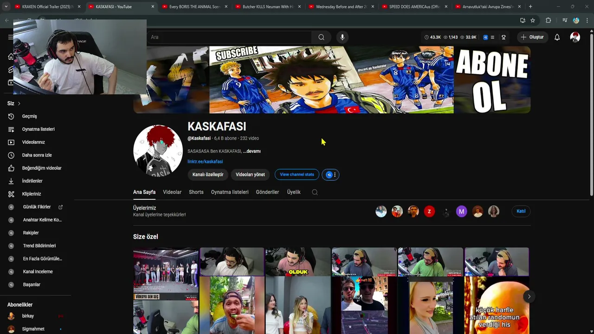This screenshot has height=334, width=594.
Task: Close the KASKAFASI - YouTube tab
Action: pyautogui.click(x=153, y=6)
